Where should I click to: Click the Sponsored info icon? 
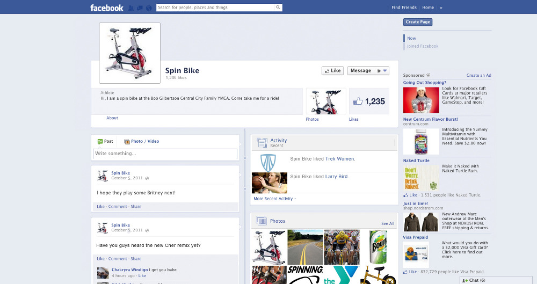(x=428, y=75)
